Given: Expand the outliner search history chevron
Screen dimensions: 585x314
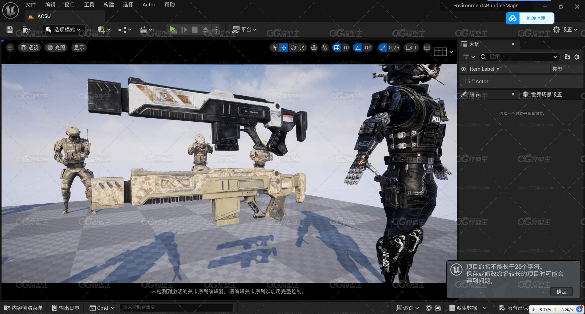Looking at the screenshot, I should pyautogui.click(x=555, y=57).
